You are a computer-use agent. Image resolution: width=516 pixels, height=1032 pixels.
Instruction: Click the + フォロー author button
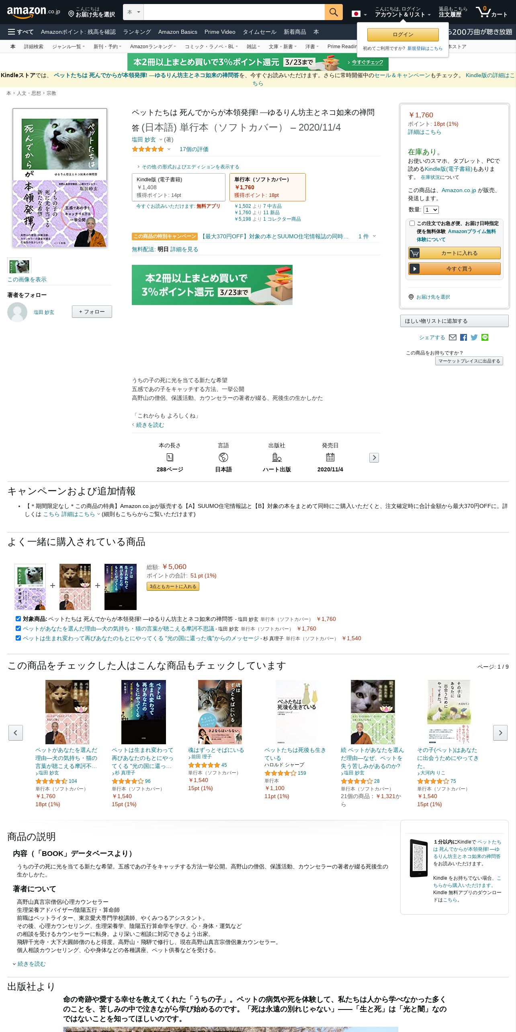[x=92, y=311]
